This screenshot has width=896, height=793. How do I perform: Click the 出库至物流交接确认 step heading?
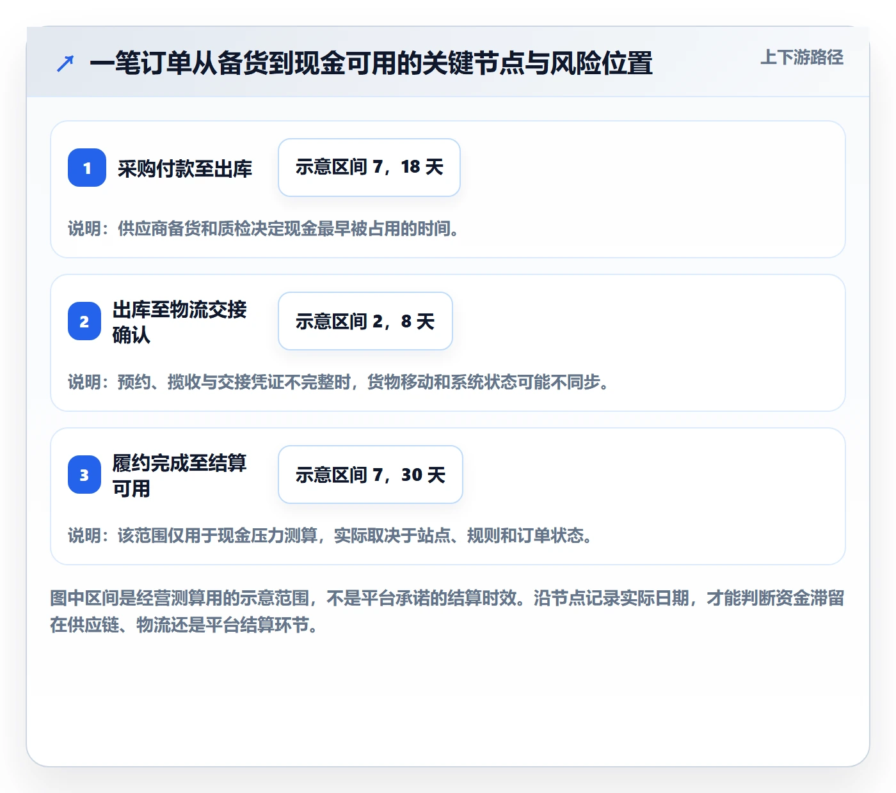pos(180,322)
